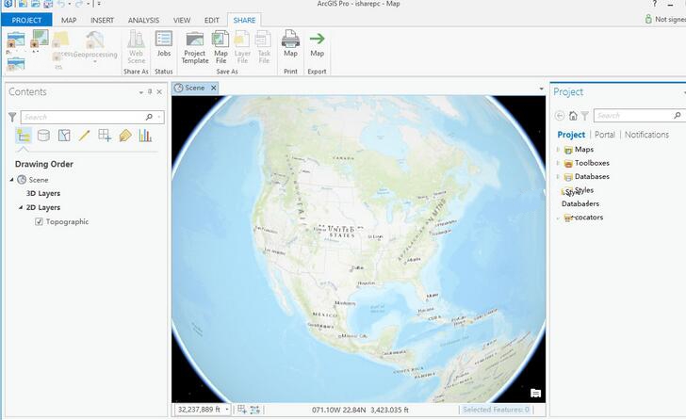The height and width of the screenshot is (420, 686).
Task: Toggle the Topographic layer checkbox
Action: tap(39, 222)
